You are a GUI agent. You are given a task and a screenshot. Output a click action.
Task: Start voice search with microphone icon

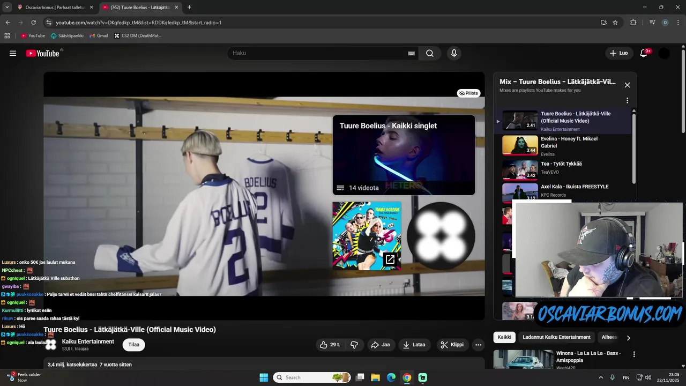click(x=454, y=53)
